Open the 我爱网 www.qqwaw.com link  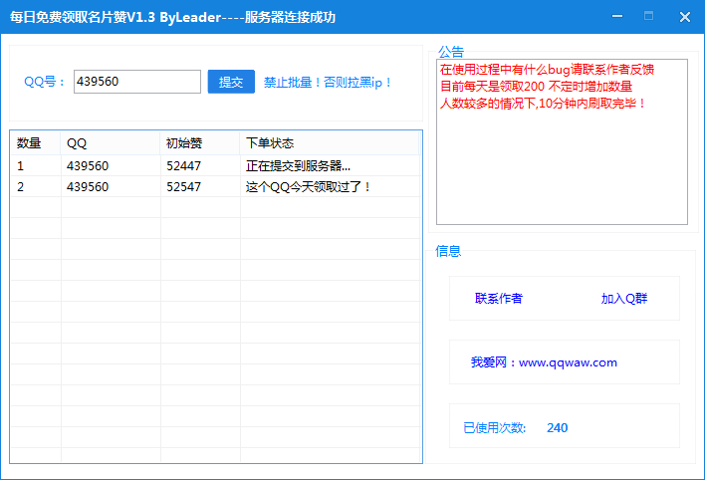point(544,362)
